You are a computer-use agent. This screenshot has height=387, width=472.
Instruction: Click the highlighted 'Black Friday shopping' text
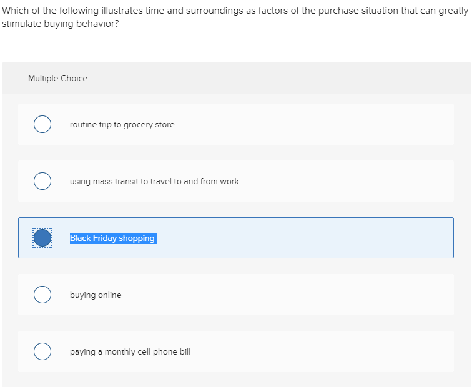112,238
